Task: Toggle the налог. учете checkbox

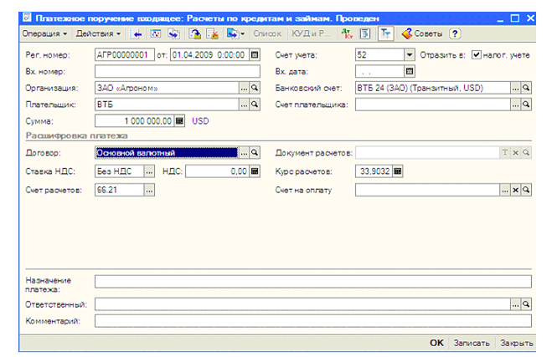Action: (x=477, y=56)
